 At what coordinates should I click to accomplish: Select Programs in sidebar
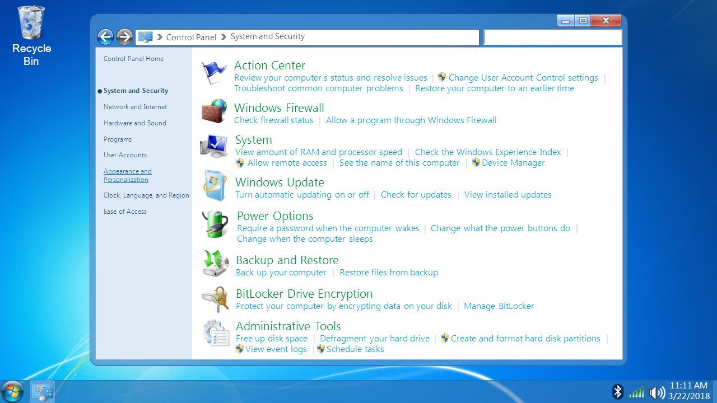coord(118,139)
